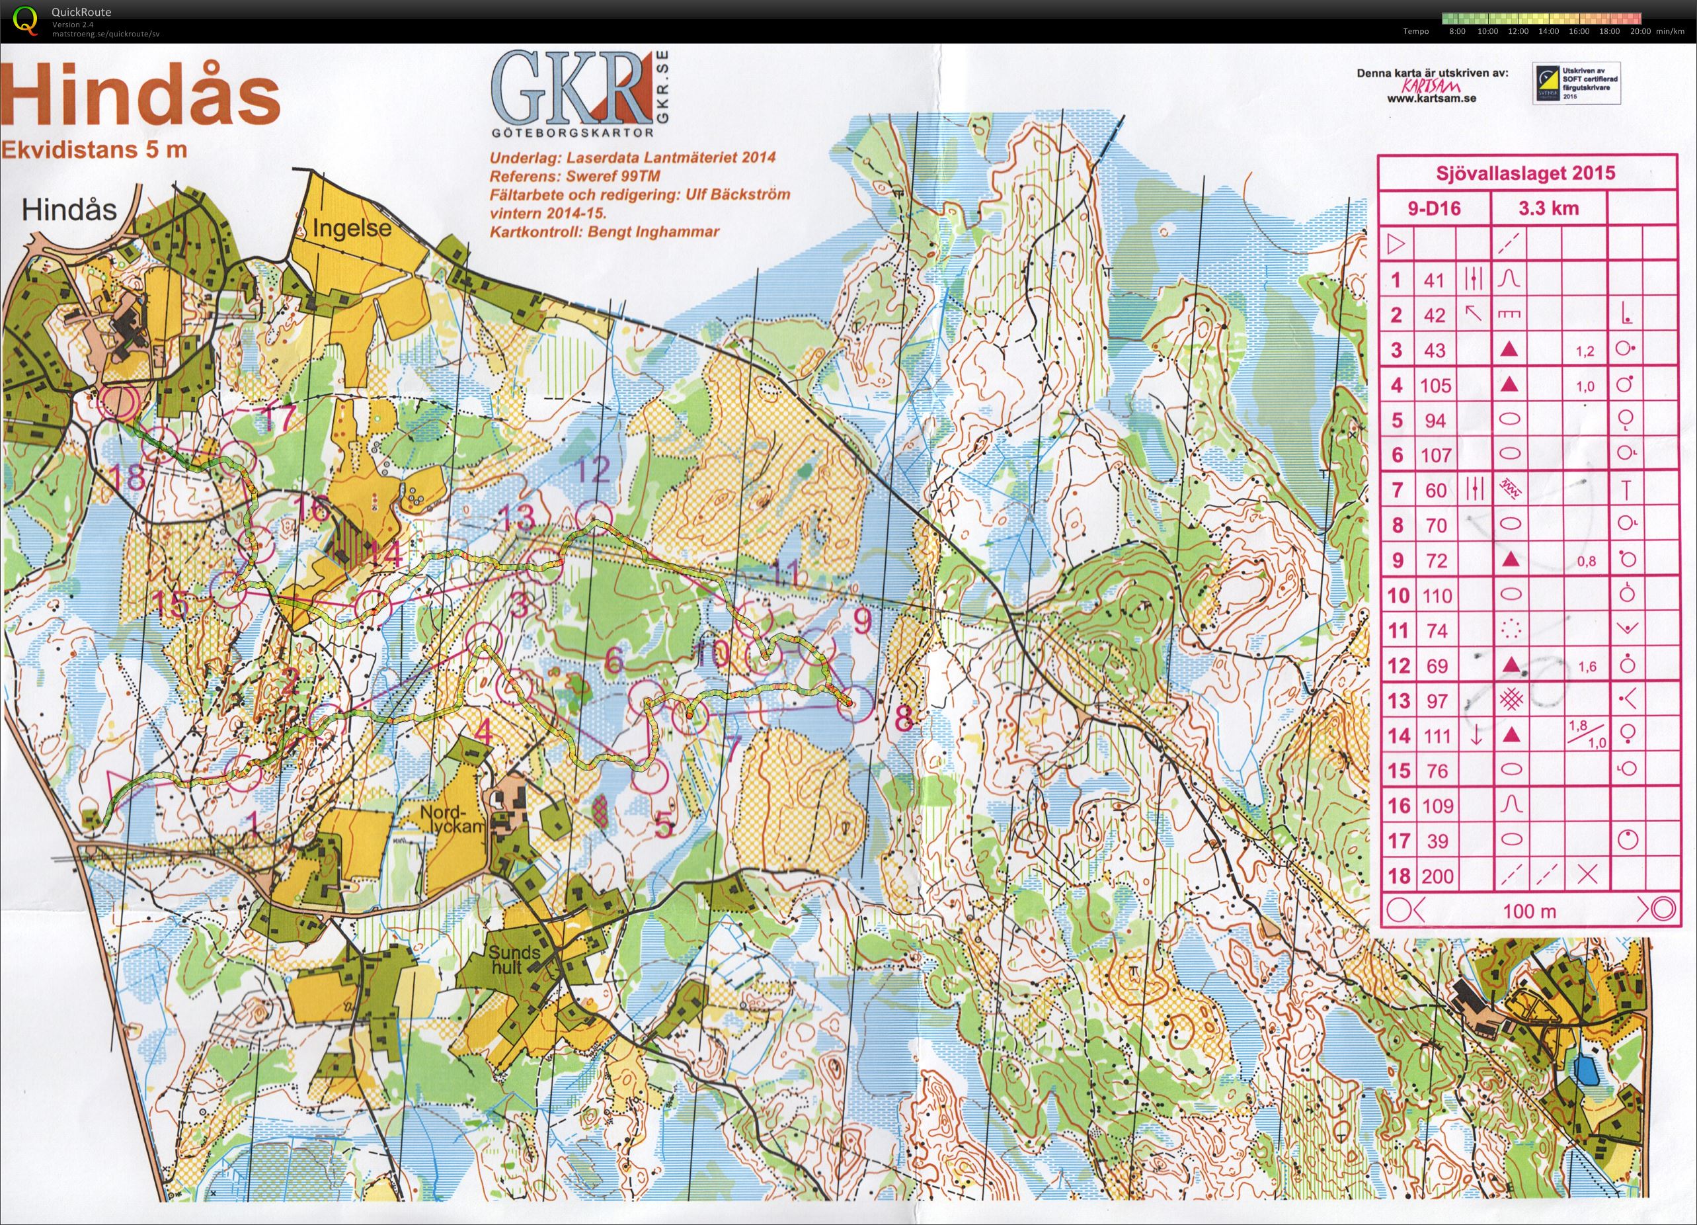The image size is (1697, 1225).
Task: Click the marsh symbol in row 7
Action: tap(1510, 489)
